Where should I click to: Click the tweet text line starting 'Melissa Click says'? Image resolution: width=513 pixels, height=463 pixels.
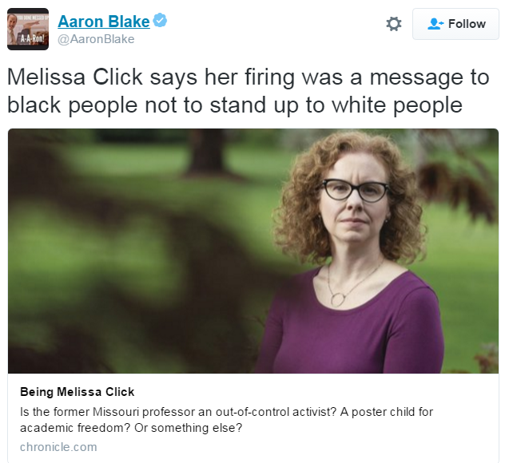[x=248, y=77]
